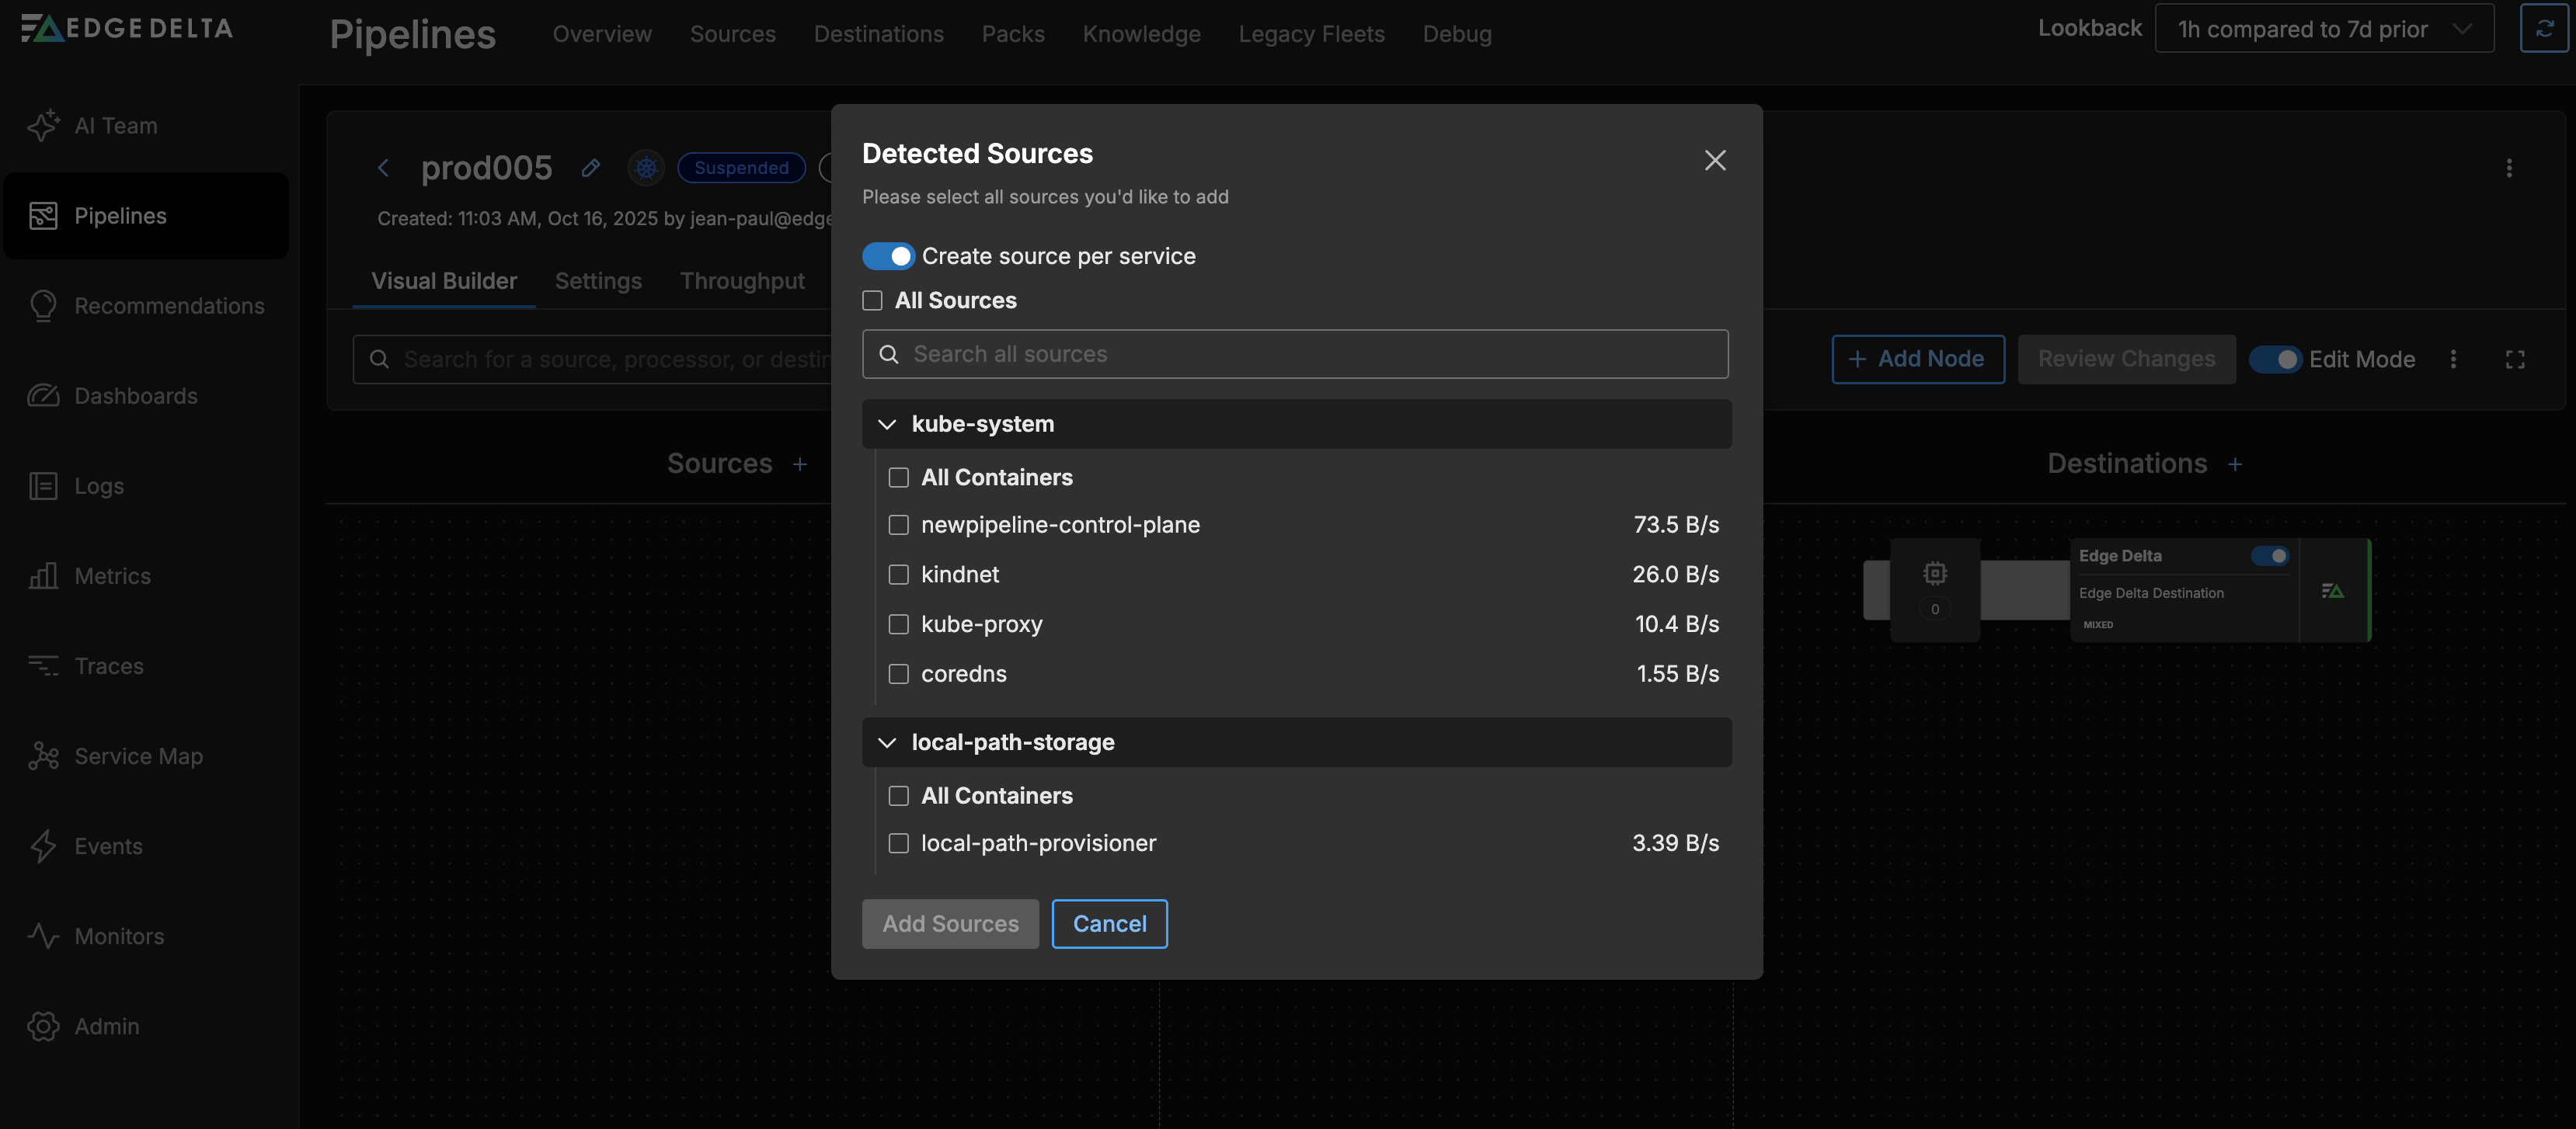The height and width of the screenshot is (1129, 2576).
Task: Click the Search all sources field
Action: tap(1295, 355)
